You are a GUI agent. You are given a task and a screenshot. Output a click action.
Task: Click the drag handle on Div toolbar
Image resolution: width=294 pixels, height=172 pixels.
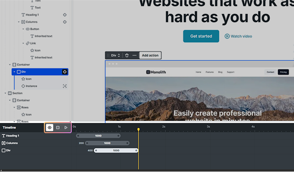pyautogui.click(x=108, y=55)
